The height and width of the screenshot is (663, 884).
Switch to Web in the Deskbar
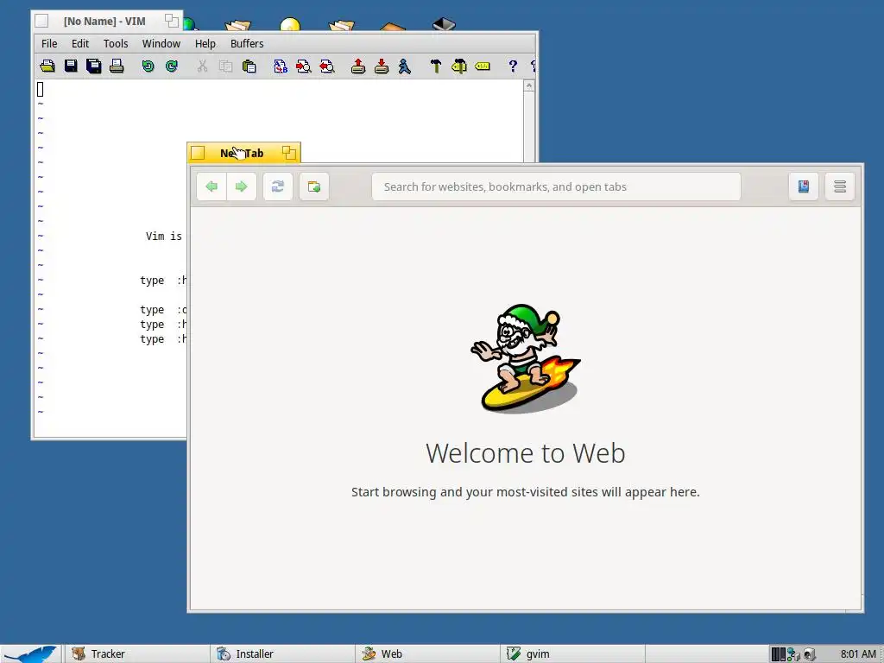427,654
